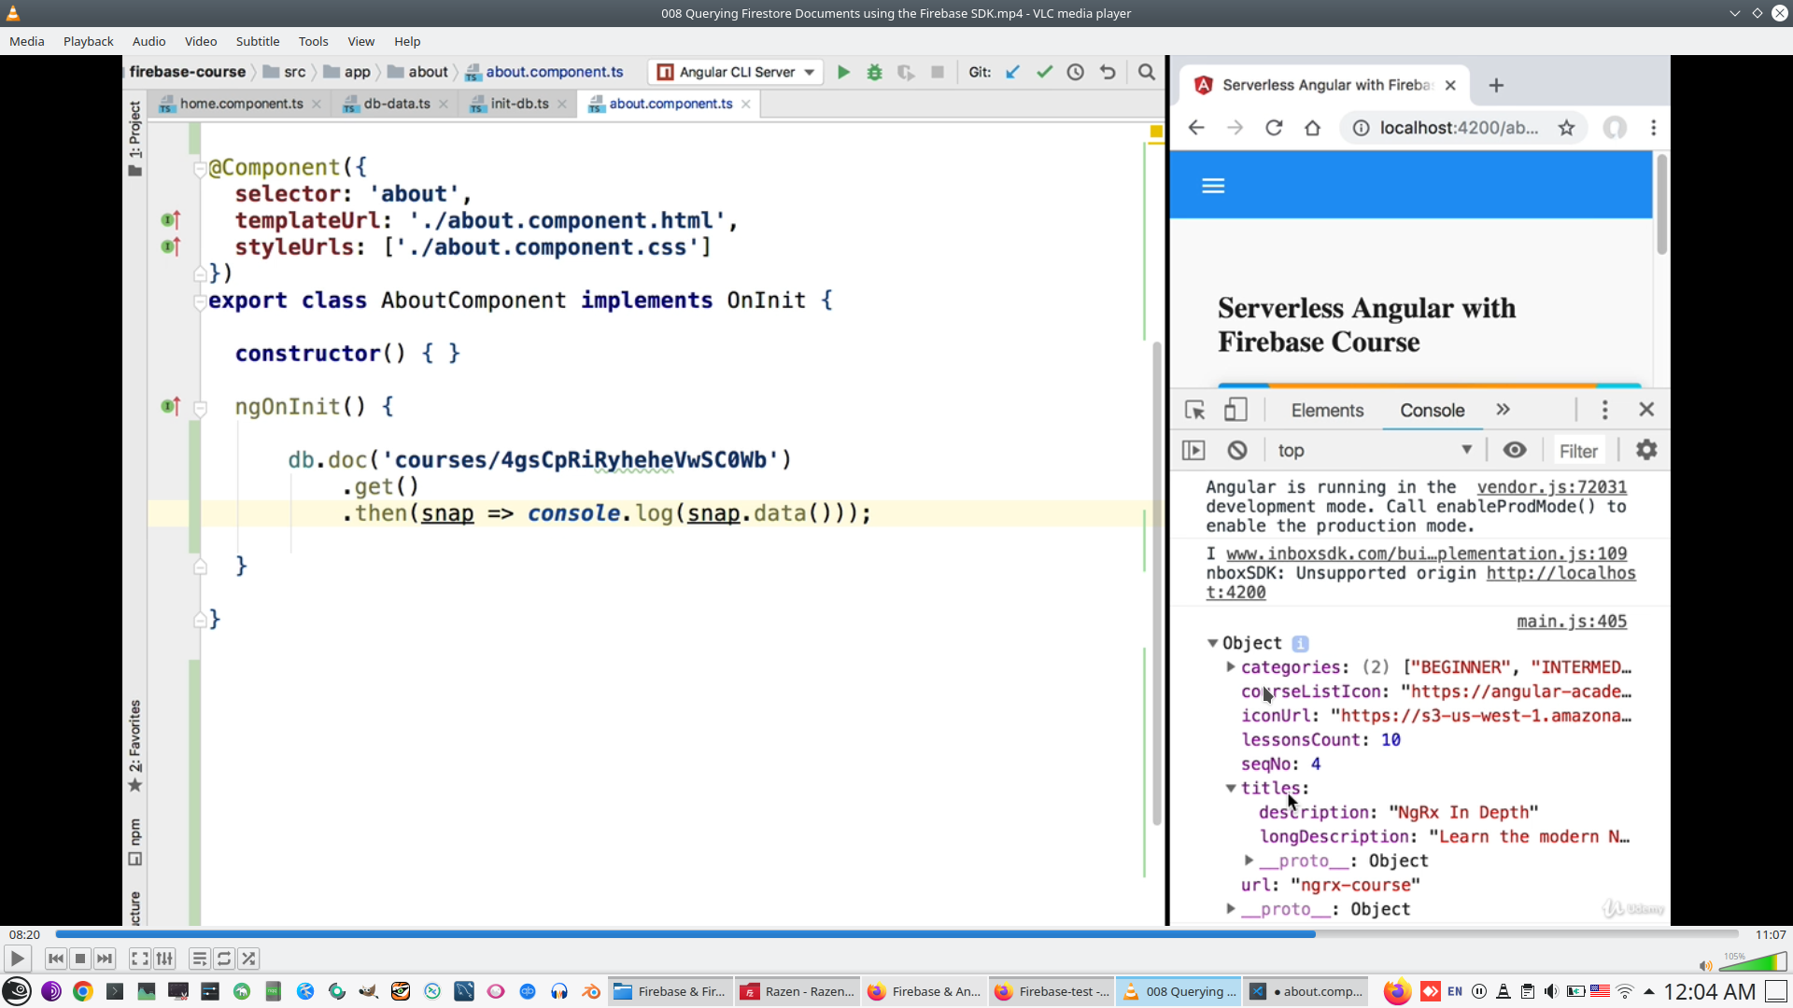The height and width of the screenshot is (1008, 1793).
Task: Toggle fullscreen video mode
Action: pos(139,959)
